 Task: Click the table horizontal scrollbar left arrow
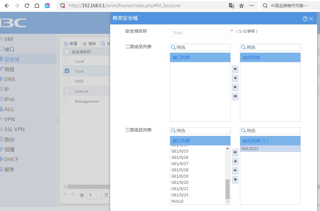65,187
